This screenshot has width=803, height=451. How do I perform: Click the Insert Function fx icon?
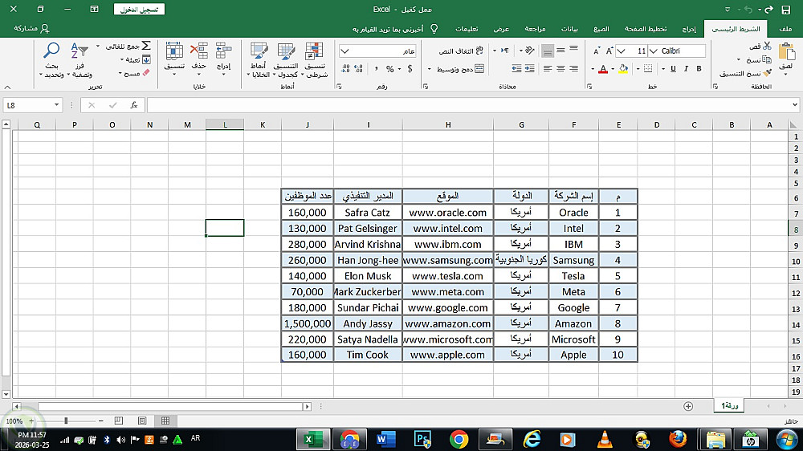click(133, 105)
